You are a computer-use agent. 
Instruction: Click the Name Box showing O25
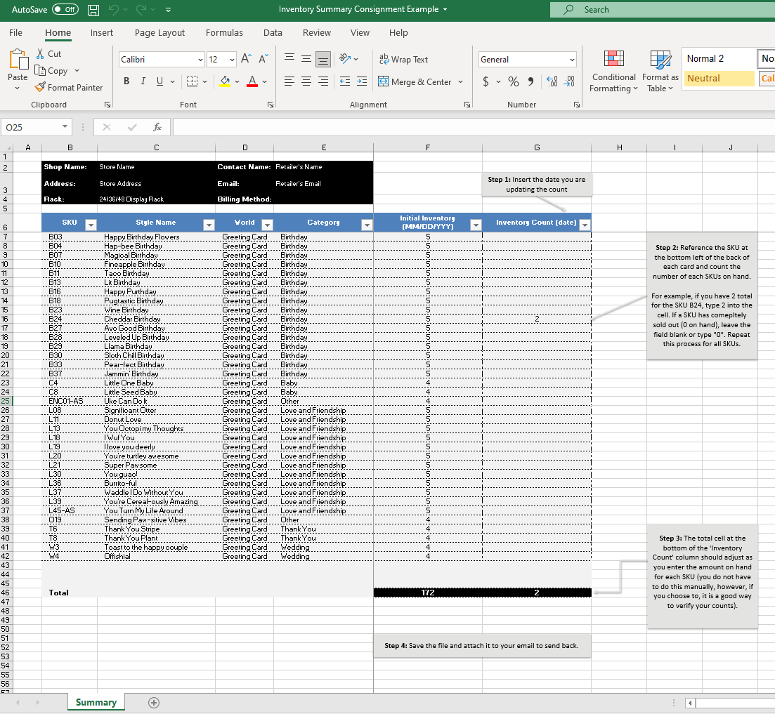point(36,127)
